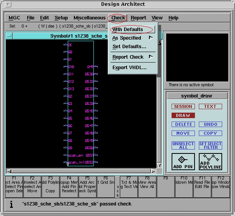Open the Miscellaneous menu
Viewport: 235px width, 216px height.
pyautogui.click(x=89, y=18)
